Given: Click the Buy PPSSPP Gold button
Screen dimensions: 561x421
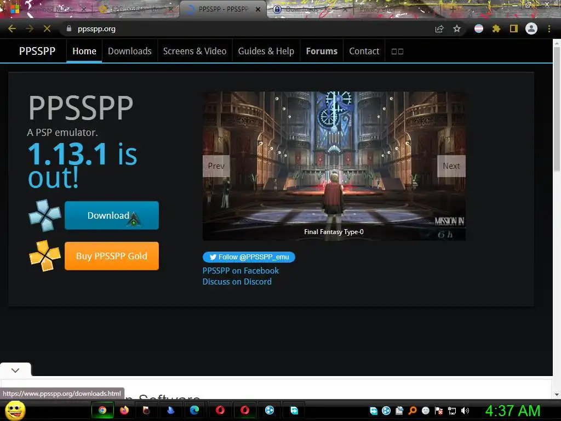Looking at the screenshot, I should pos(112,255).
